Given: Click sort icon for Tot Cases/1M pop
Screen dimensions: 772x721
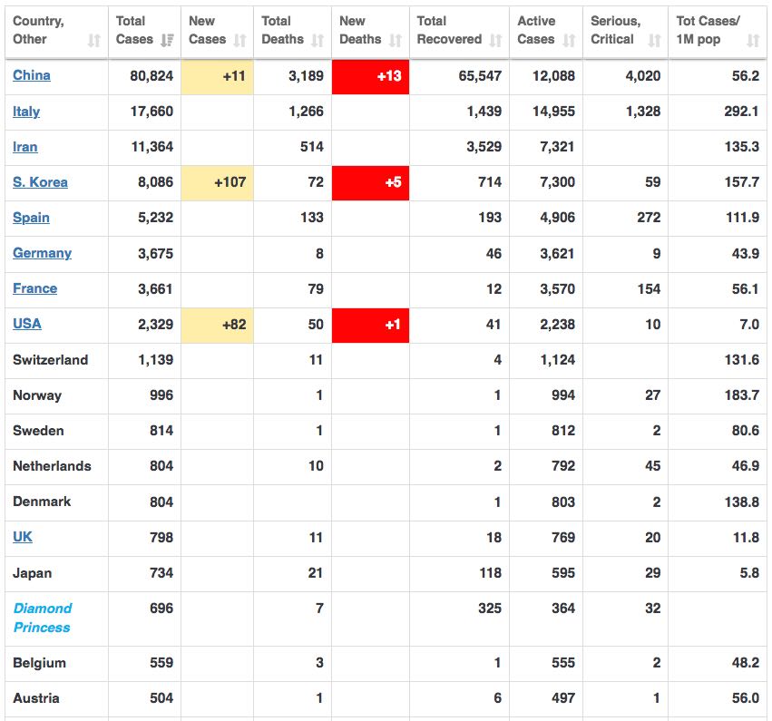Looking at the screenshot, I should [753, 40].
